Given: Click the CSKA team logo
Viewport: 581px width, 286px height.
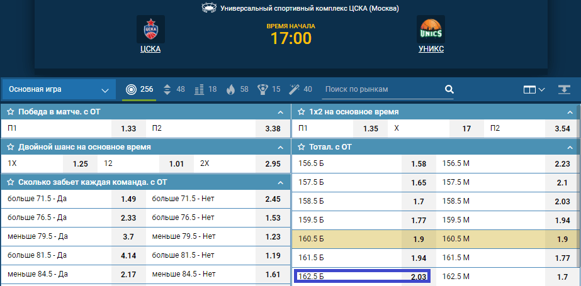Looking at the screenshot, I should pos(151,29).
